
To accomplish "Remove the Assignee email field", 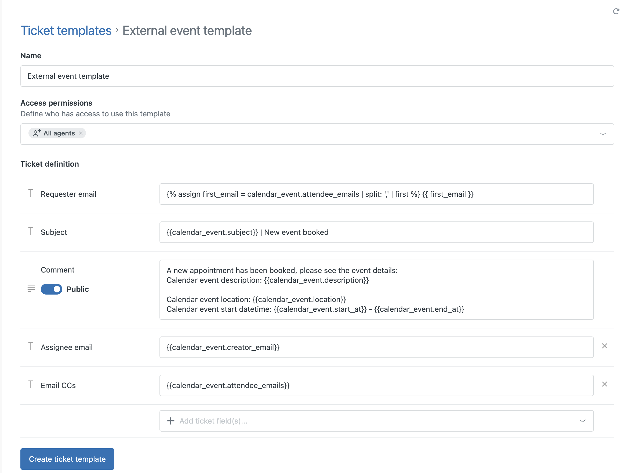I will (605, 346).
